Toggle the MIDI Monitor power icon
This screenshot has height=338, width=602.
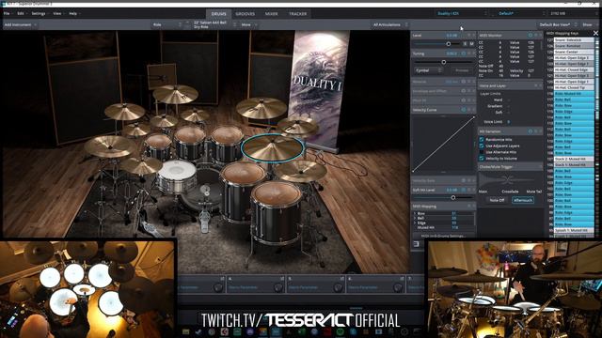point(531,36)
